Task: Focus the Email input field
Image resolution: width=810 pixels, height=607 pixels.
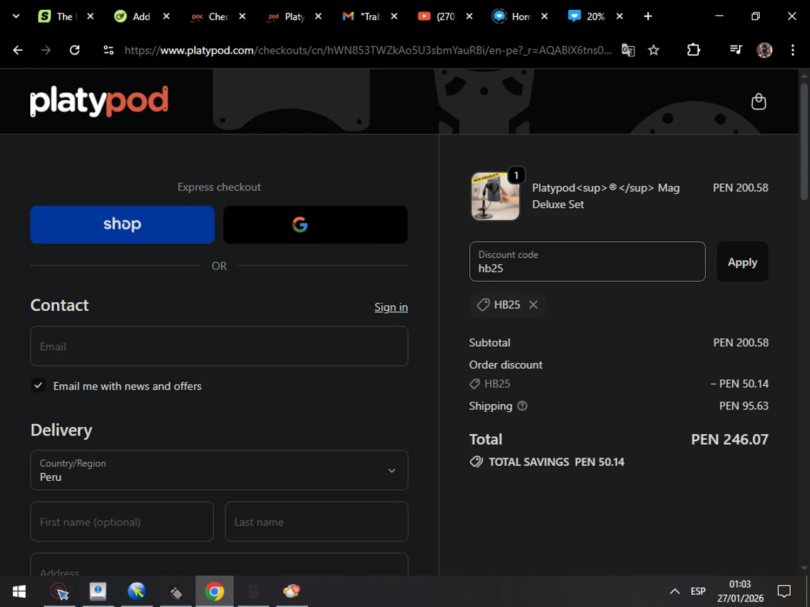Action: (219, 346)
